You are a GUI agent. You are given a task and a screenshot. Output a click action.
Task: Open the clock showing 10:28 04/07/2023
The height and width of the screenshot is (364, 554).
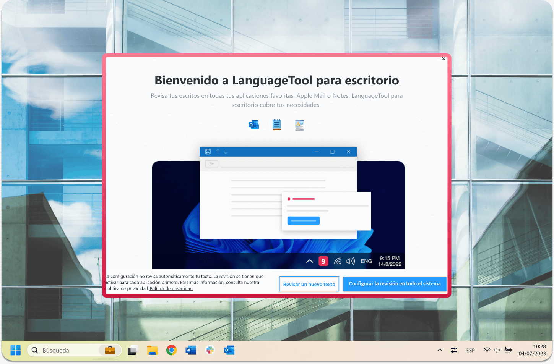pos(532,350)
